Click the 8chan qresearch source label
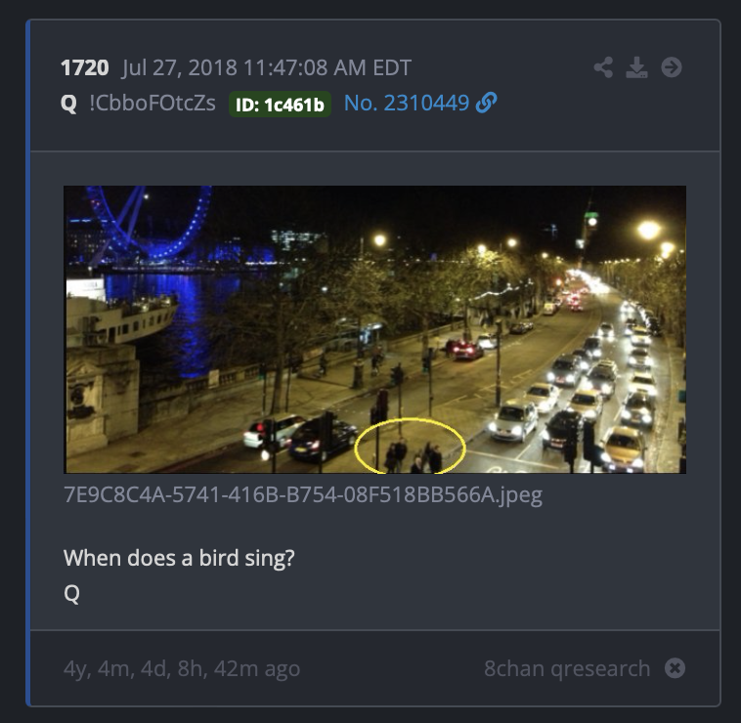 coord(567,668)
